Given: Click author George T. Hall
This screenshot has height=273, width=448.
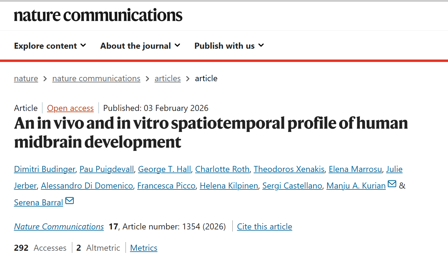Looking at the screenshot, I should click(164, 169).
